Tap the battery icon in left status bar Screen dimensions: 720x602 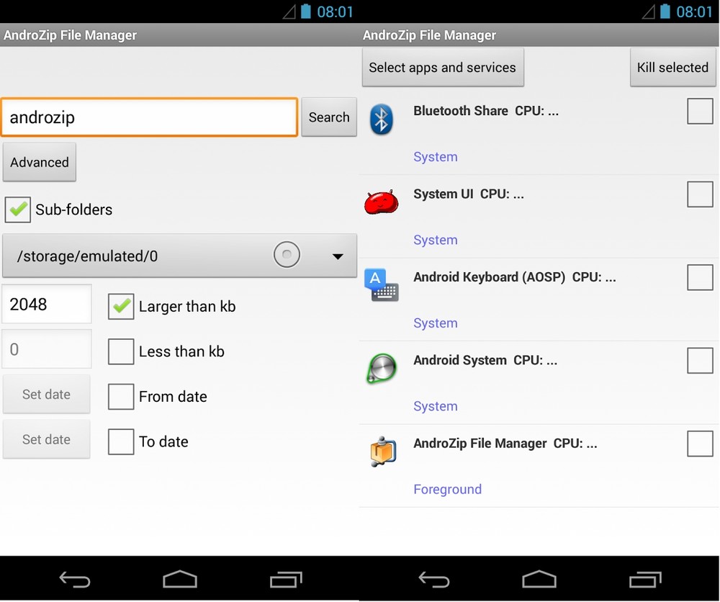(306, 11)
